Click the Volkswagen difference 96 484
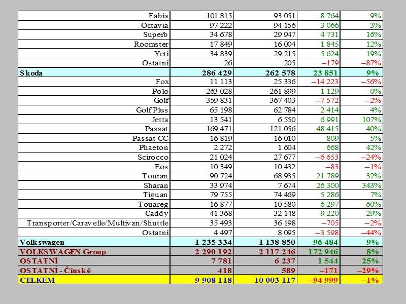 click(325, 243)
